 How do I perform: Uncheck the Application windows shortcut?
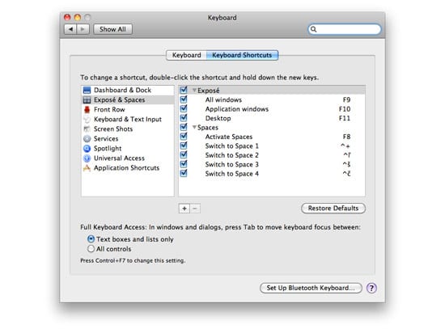184,108
